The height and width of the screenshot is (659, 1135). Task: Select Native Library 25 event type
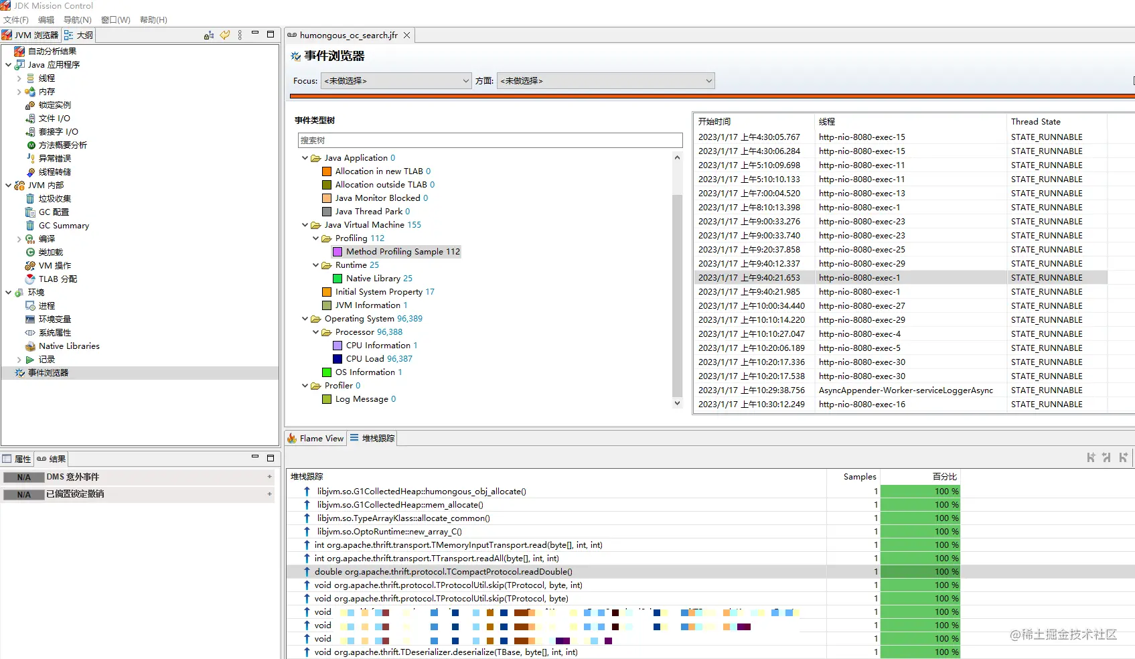379,279
